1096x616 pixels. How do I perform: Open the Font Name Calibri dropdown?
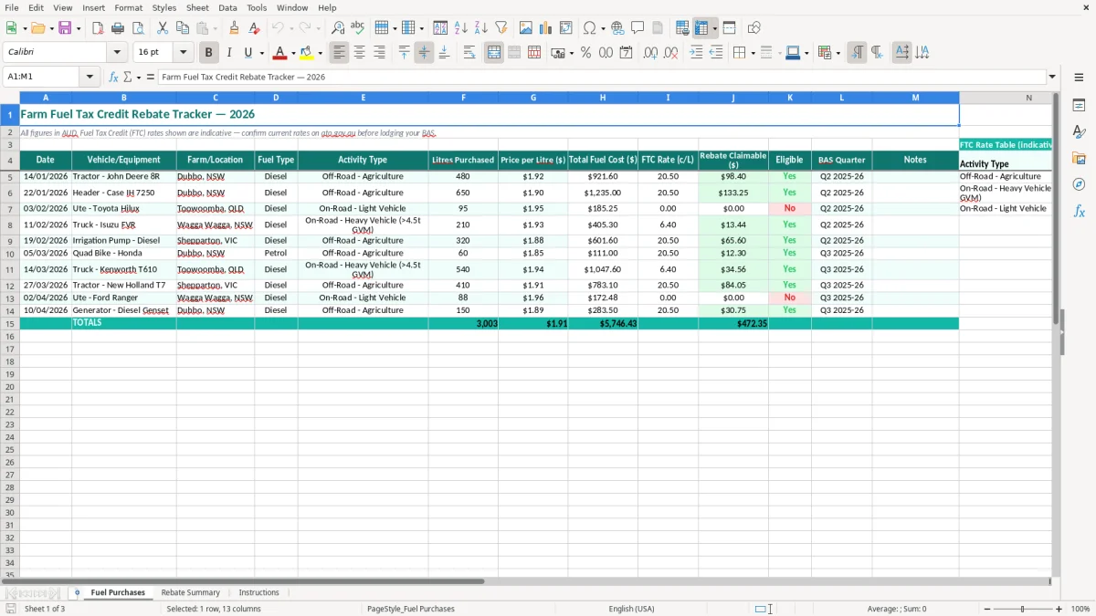click(117, 53)
